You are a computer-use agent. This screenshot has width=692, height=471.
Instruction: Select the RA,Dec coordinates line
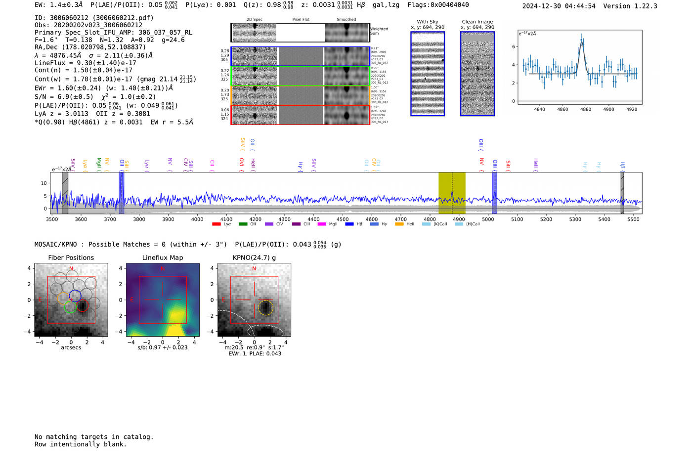click(x=90, y=47)
